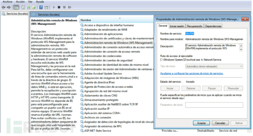
Task: Open the Ayúdame a configurar opciones de inicio link
Action: click(x=192, y=73)
